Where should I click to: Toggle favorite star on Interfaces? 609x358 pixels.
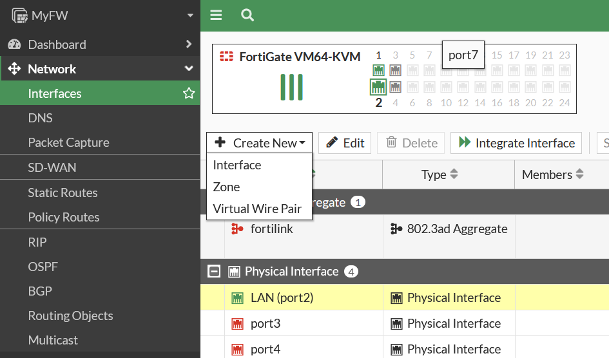coord(189,93)
